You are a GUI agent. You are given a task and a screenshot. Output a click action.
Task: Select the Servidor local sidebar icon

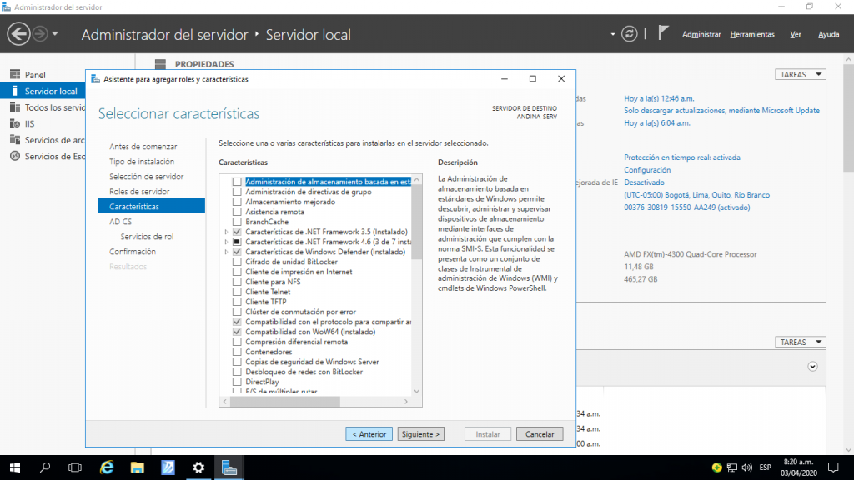click(15, 91)
